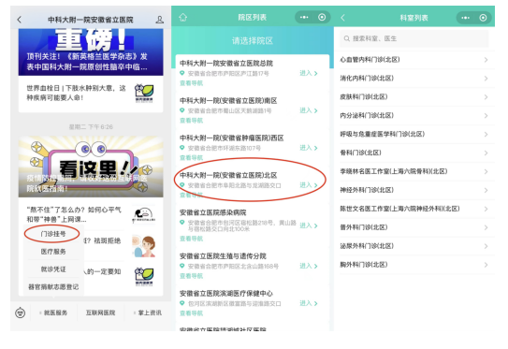Image resolution: width=508 pixels, height=349 pixels.
Task: Enter the 北区 hospital campus via 进入
Action: (309, 185)
